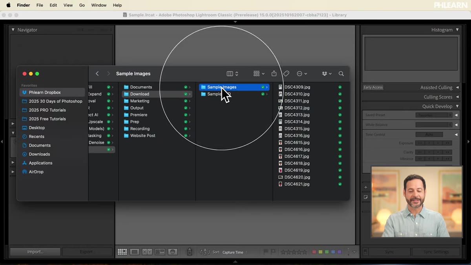
Task: Expand the Tone Control section triangle
Action: (x=456, y=134)
